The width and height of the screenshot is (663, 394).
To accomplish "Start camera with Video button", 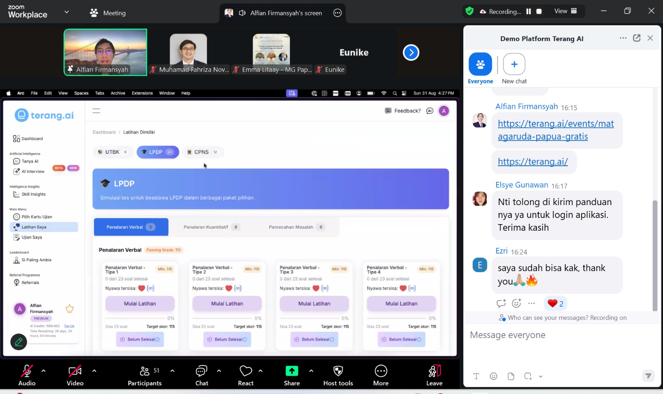I will (x=75, y=371).
